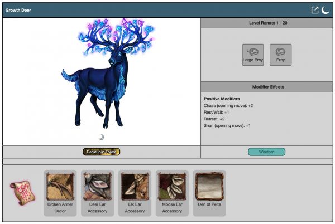Click the Wisdom stat badge
Image resolution: width=335 pixels, height=224 pixels.
(266, 152)
